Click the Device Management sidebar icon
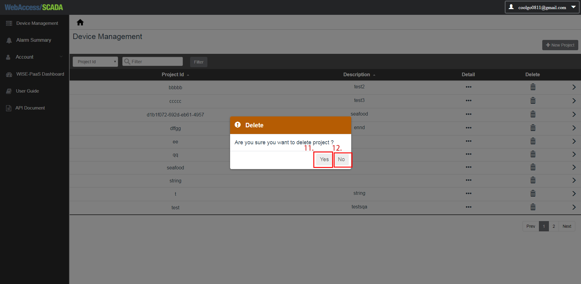 pyautogui.click(x=9, y=23)
